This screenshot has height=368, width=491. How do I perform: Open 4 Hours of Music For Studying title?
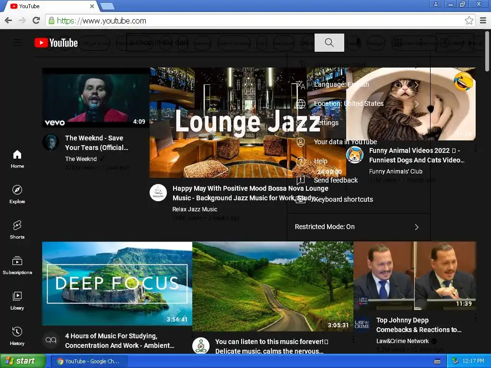click(120, 341)
